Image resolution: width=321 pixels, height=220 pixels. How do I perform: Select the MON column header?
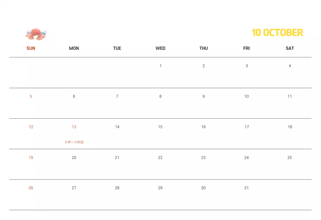point(74,48)
